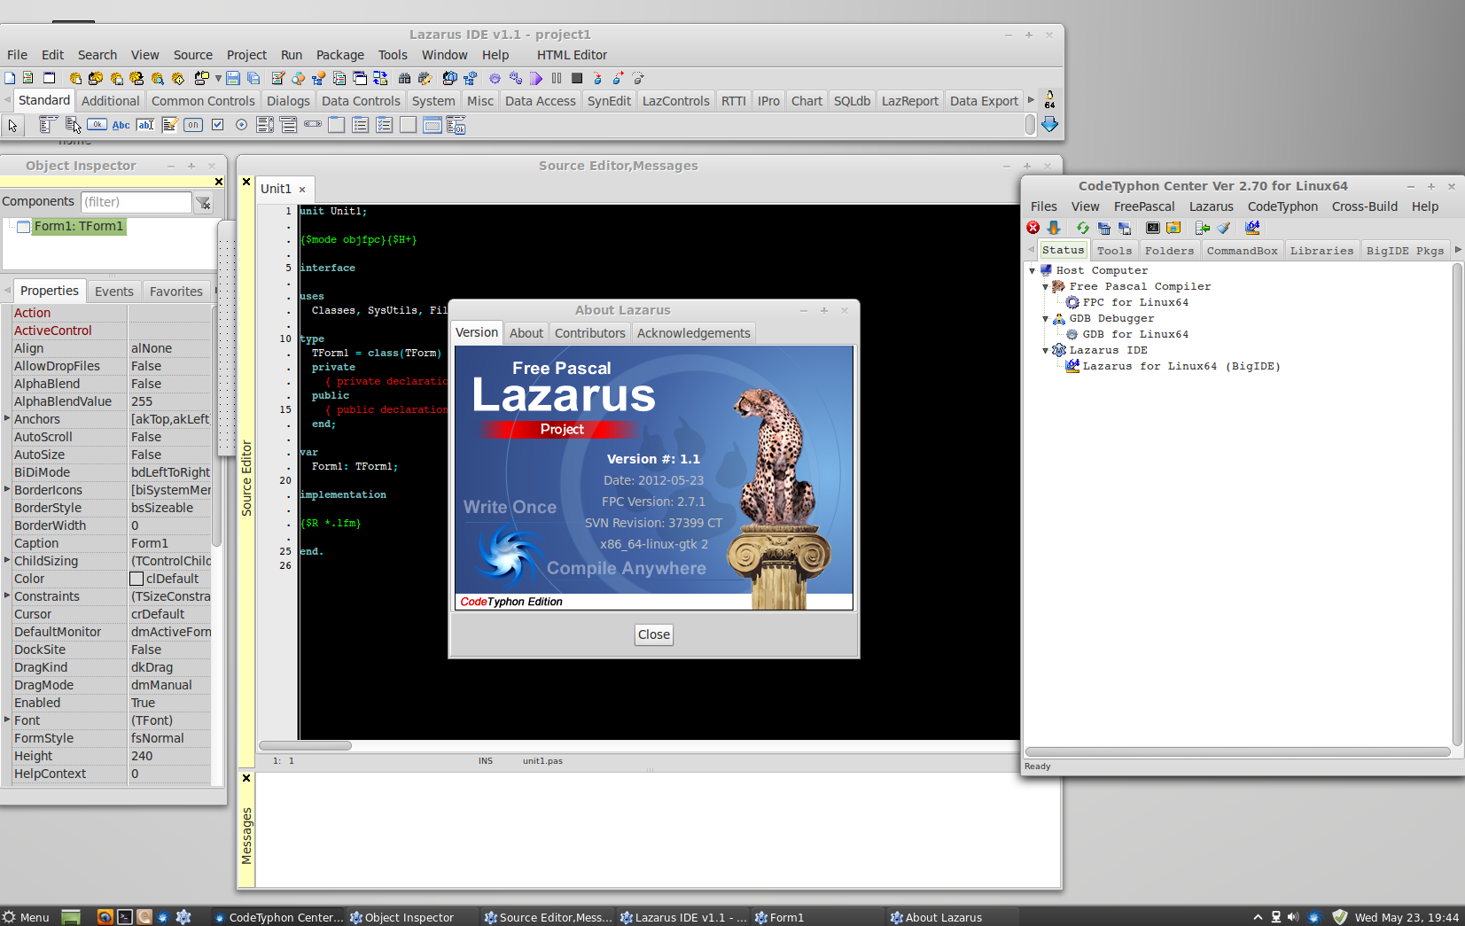Click the filter clear icon in Object Inspector

pos(204,203)
